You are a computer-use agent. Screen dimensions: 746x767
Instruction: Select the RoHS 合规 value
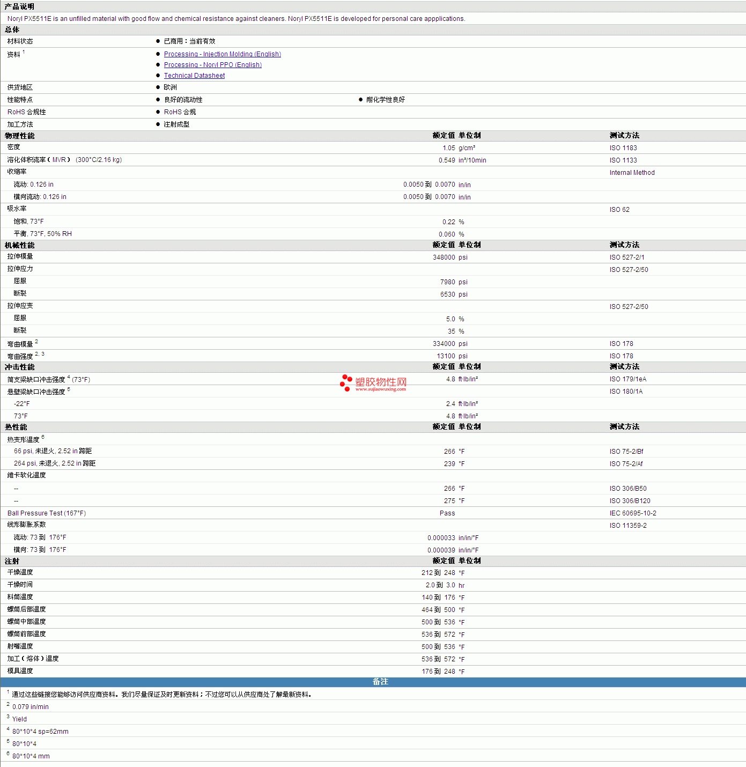coord(180,112)
